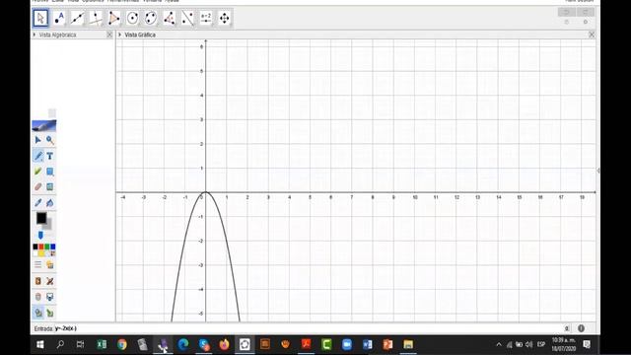Click the screen capture monitor tool
This screenshot has height=355, width=631.
click(x=50, y=297)
